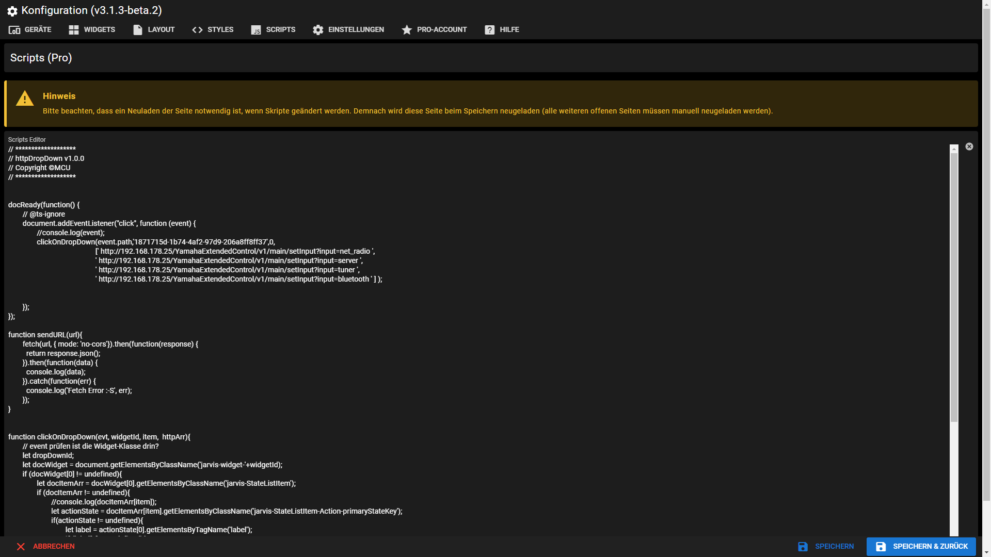Click the 'httpDropDown v1.0.0' comment line
This screenshot has height=557, width=991.
click(46, 159)
